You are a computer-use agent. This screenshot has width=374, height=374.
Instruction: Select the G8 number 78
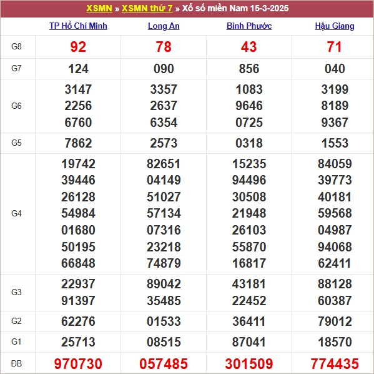[164, 47]
